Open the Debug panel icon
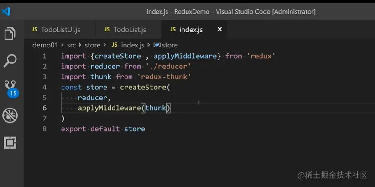 coord(10,115)
